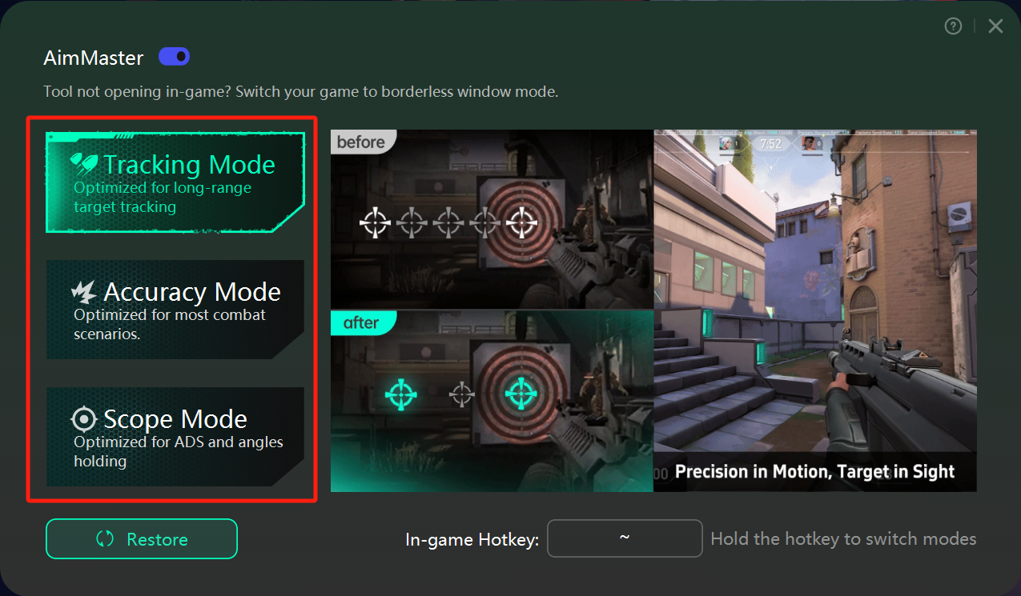Viewport: 1021px width, 596px height.
Task: Click the leftmost white crosshair in before preview
Action: [x=375, y=222]
